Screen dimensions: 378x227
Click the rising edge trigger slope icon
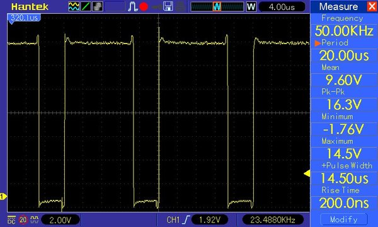pos(186,220)
